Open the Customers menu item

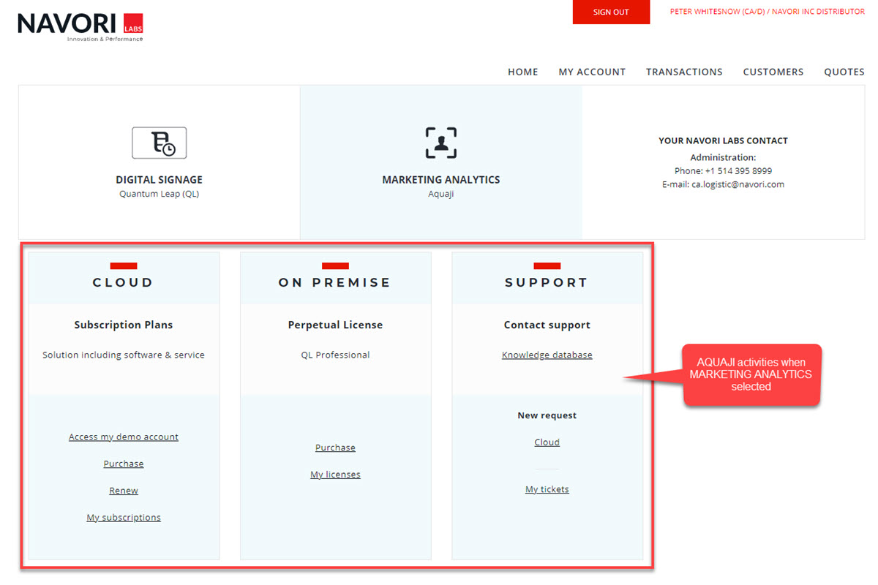773,72
